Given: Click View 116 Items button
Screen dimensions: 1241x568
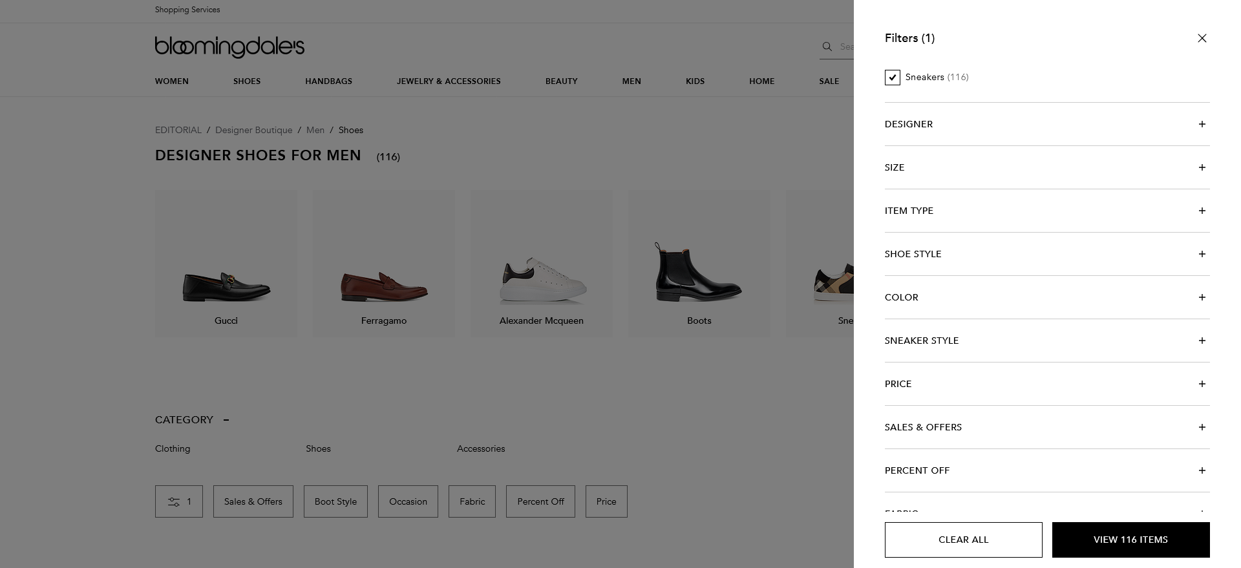Looking at the screenshot, I should 1130,540.
